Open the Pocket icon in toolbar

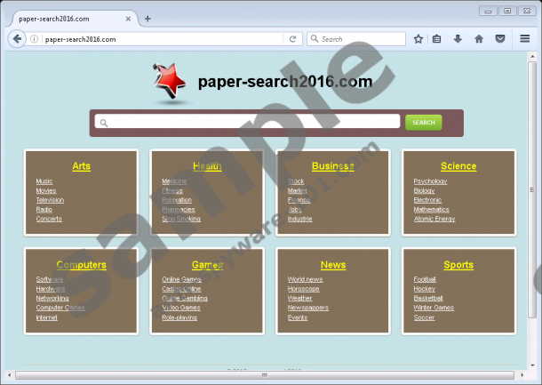500,39
